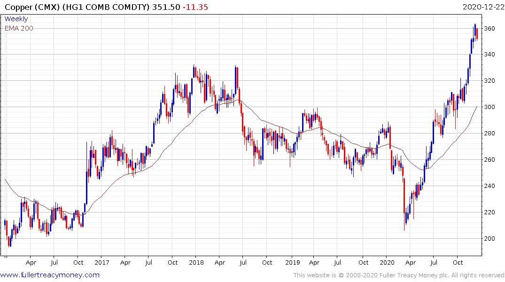
Task: Click the 280 price axis label
Action: point(489,133)
